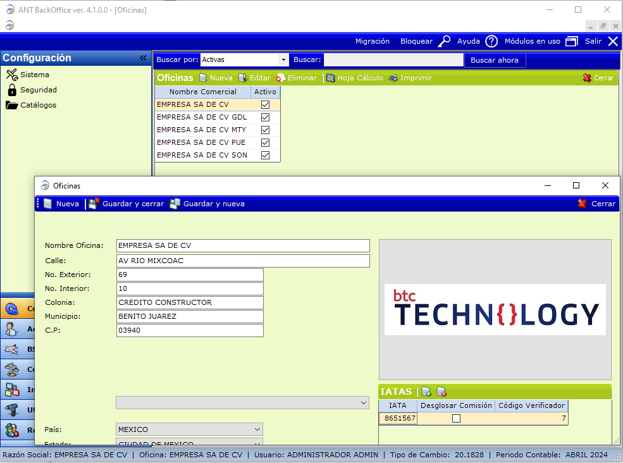
Task: Open the Buscar por Activas dropdown
Action: click(x=283, y=60)
